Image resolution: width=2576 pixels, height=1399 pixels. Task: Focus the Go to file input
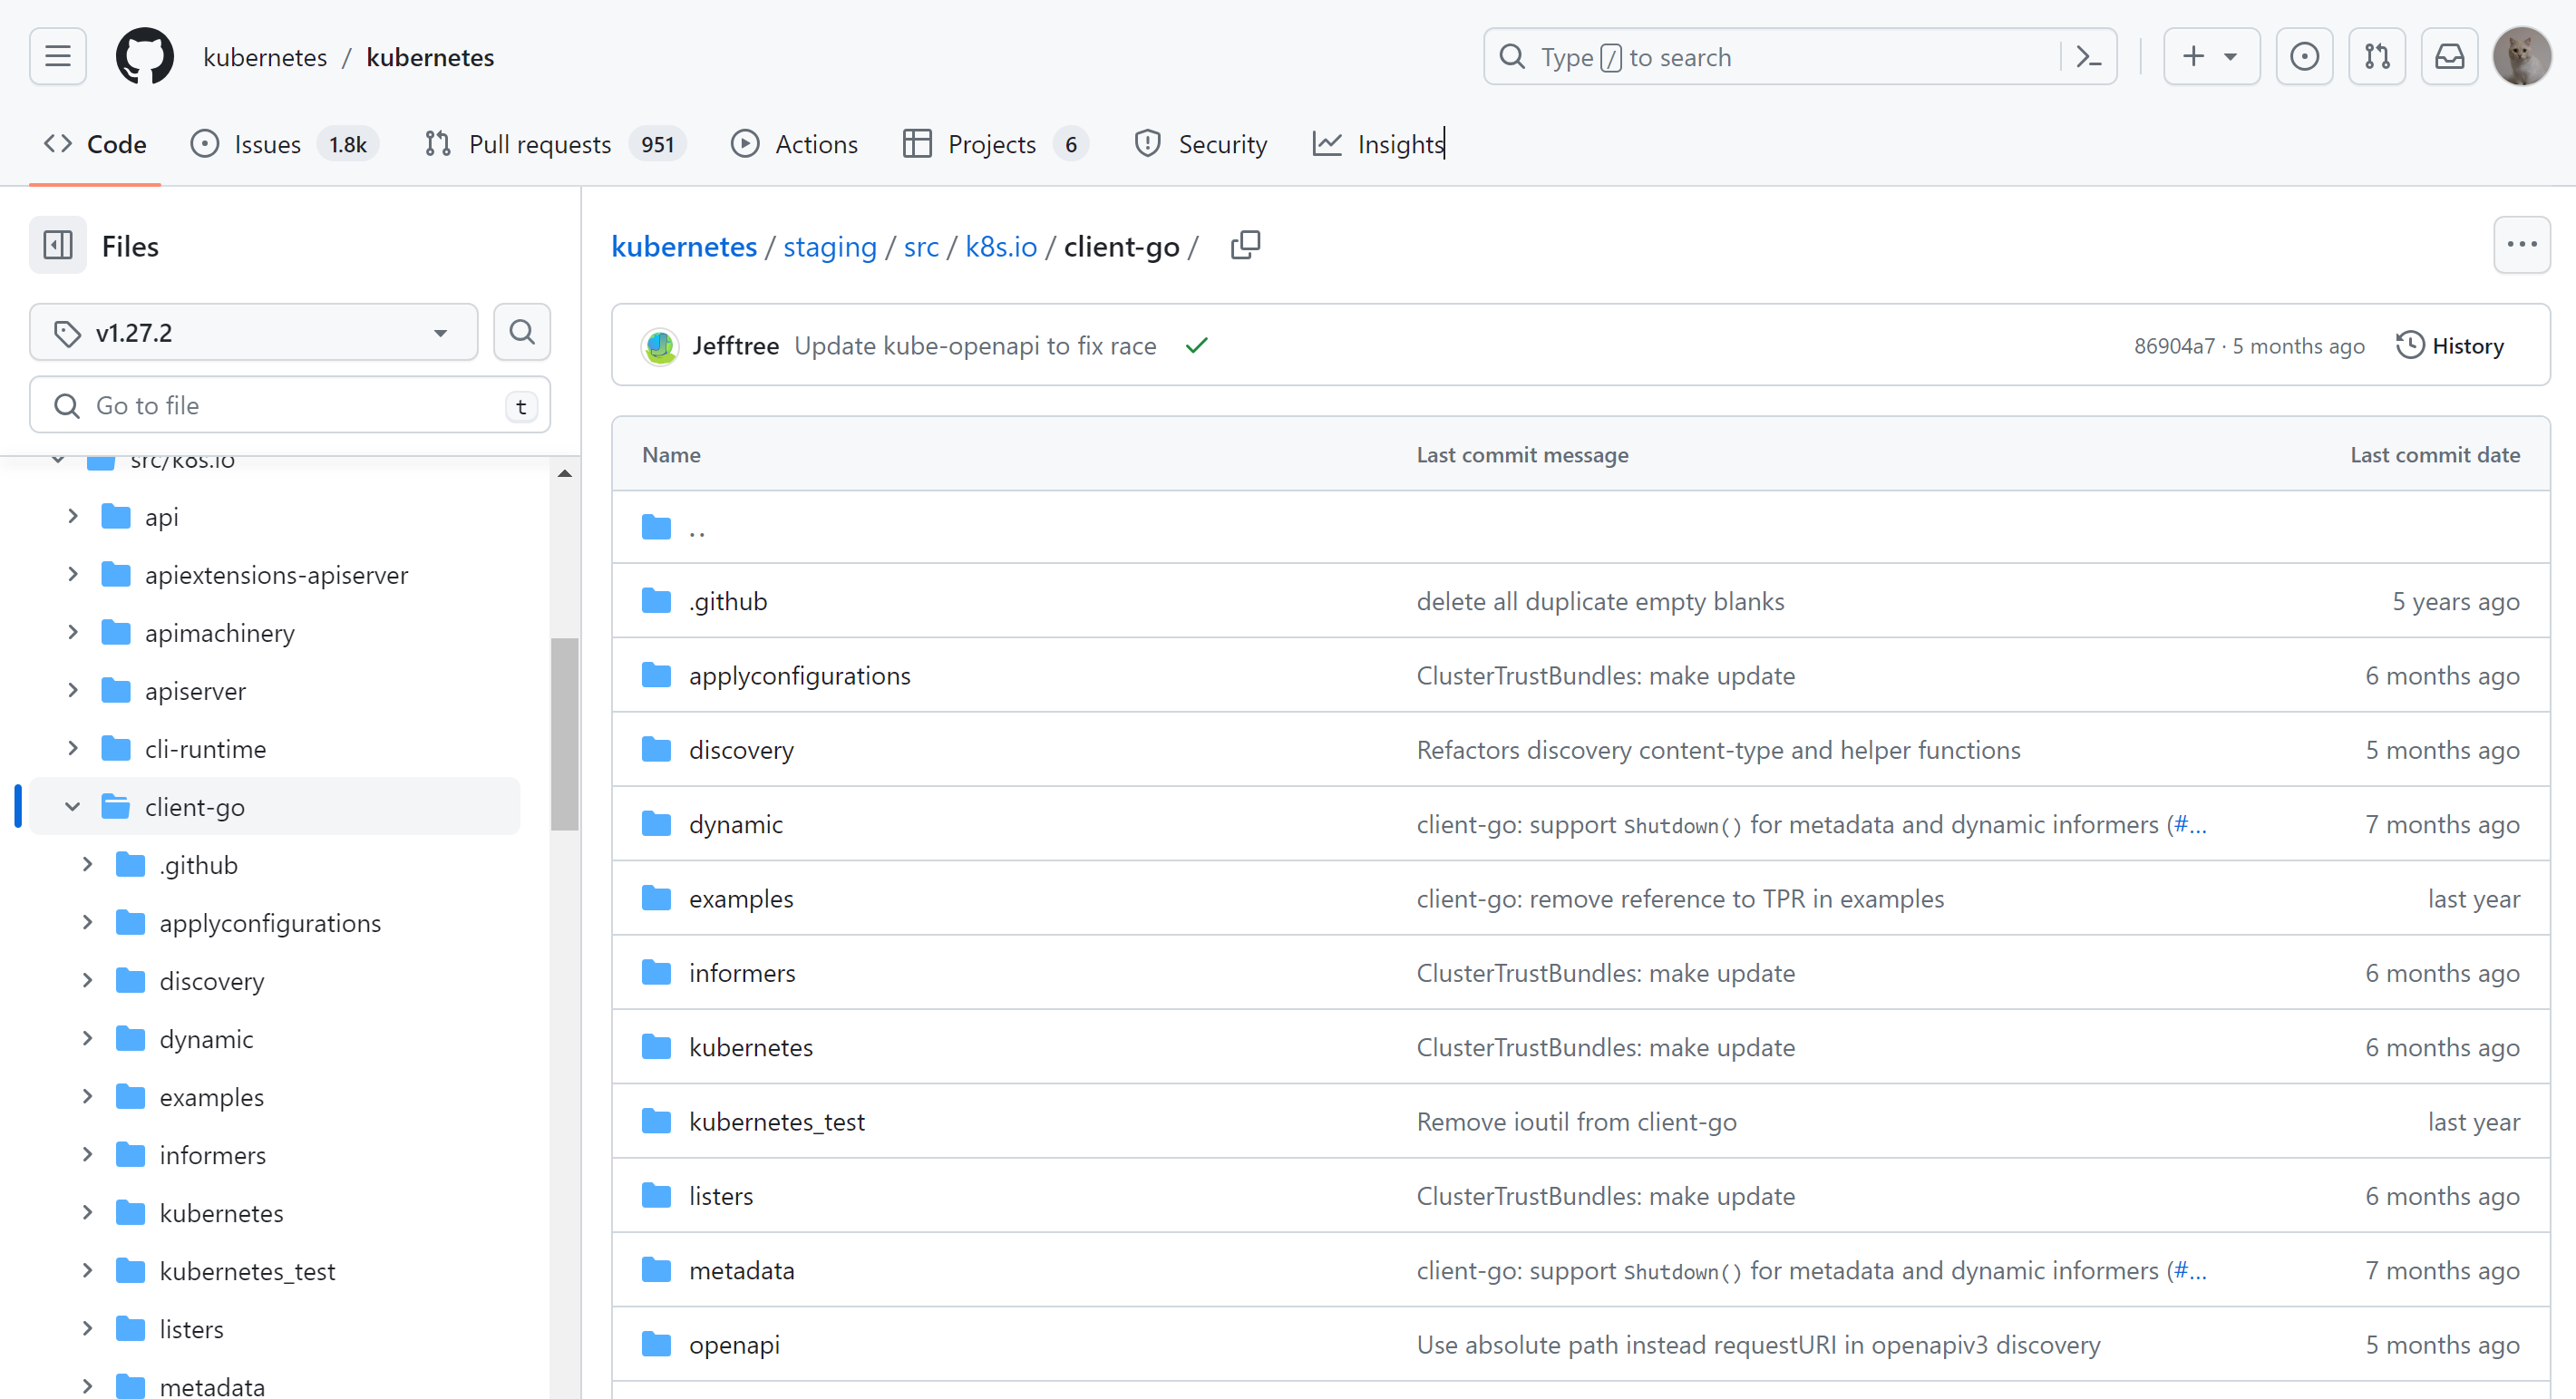pos(290,405)
